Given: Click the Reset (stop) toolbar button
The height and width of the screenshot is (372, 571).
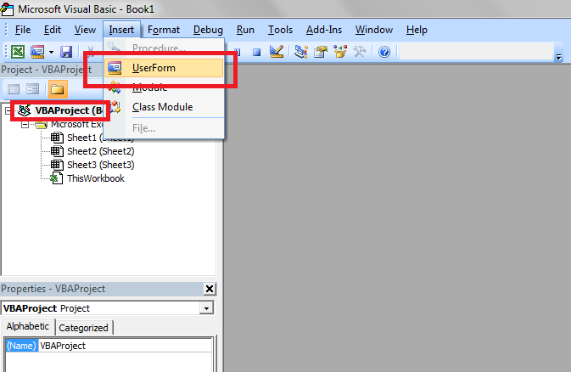Looking at the screenshot, I should [257, 52].
